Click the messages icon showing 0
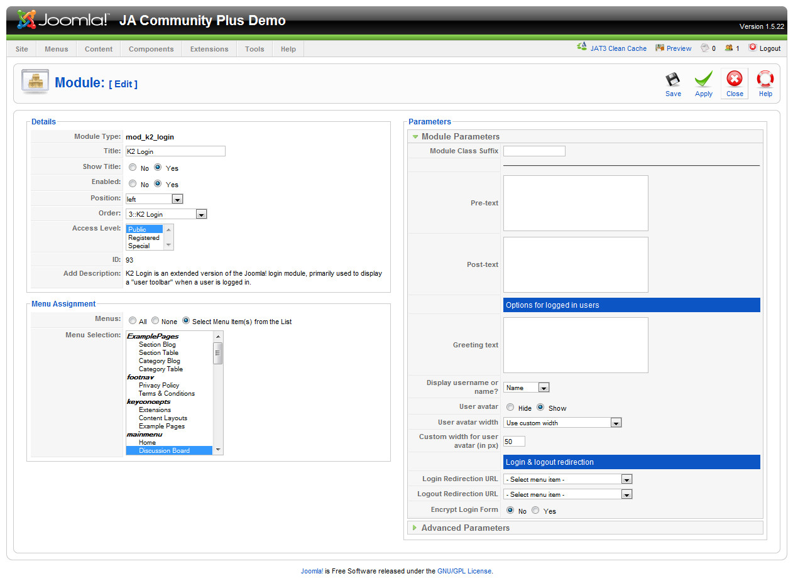 [x=705, y=48]
